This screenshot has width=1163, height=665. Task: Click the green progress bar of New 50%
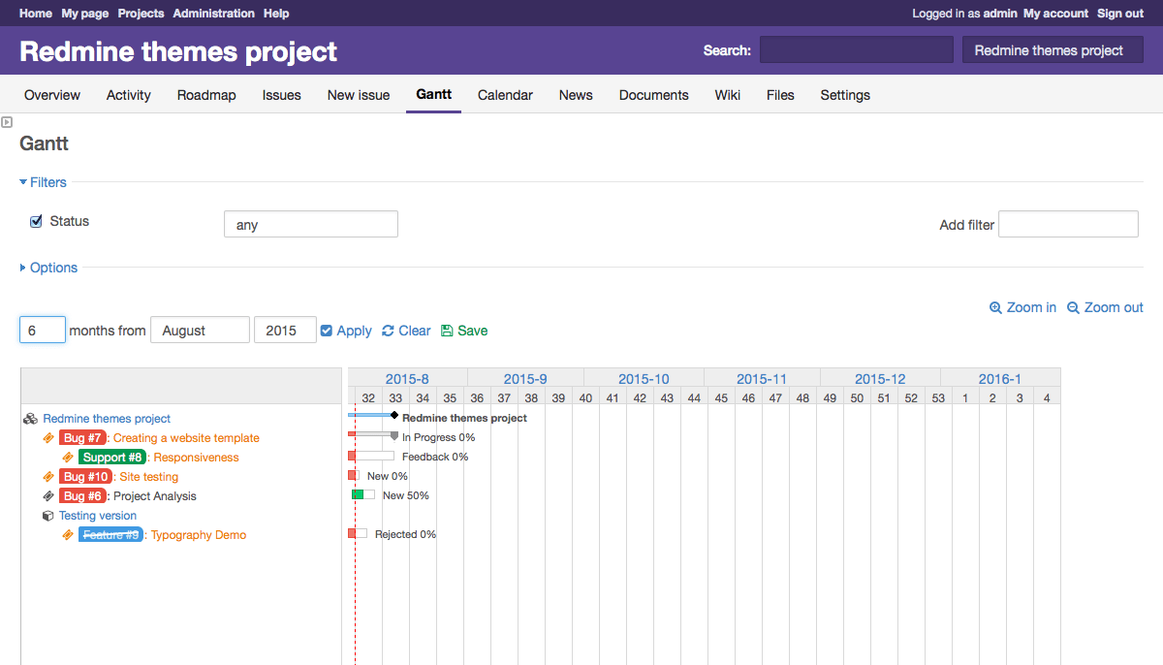point(357,494)
